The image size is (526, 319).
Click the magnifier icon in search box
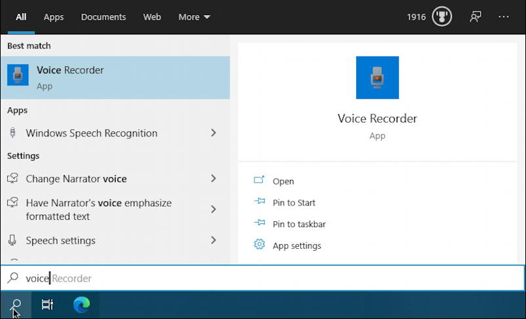coord(12,278)
